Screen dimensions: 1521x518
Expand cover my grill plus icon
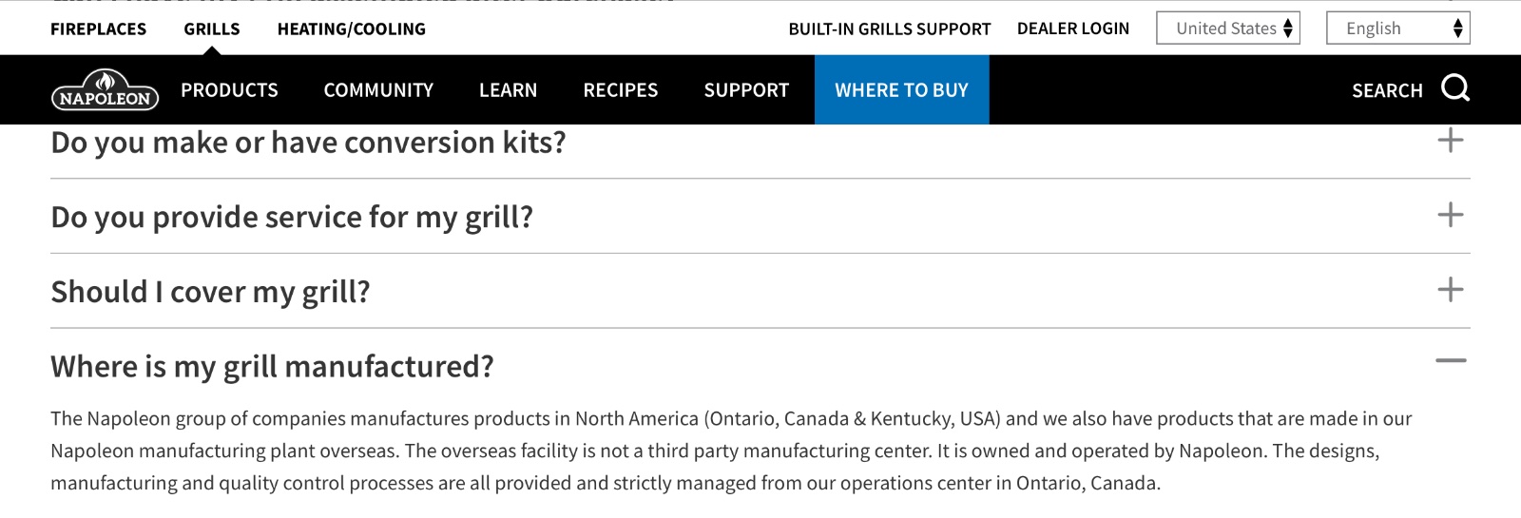1451,290
